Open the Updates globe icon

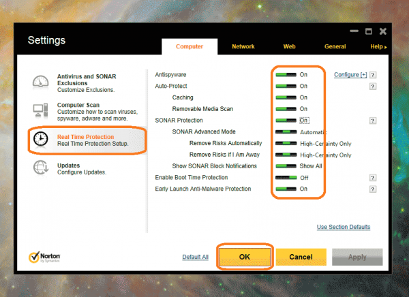point(41,168)
